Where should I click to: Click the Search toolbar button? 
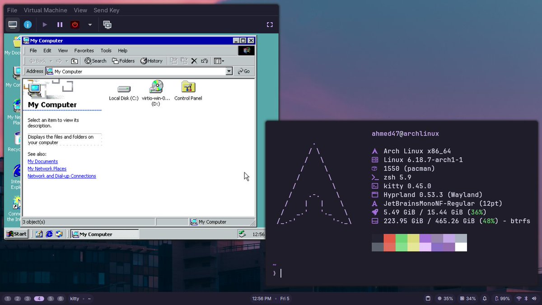(96, 61)
